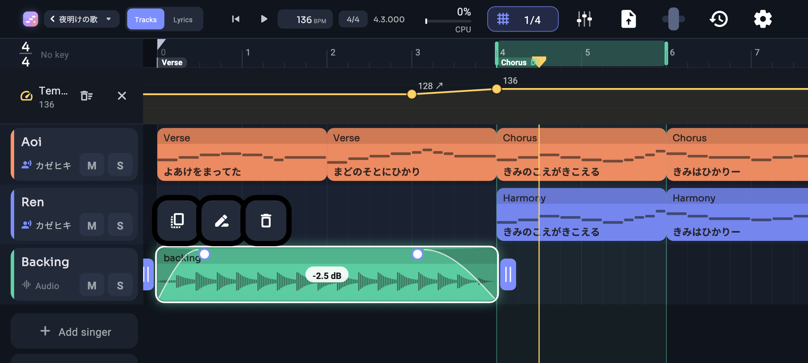Solo the Backing track

[x=120, y=285]
